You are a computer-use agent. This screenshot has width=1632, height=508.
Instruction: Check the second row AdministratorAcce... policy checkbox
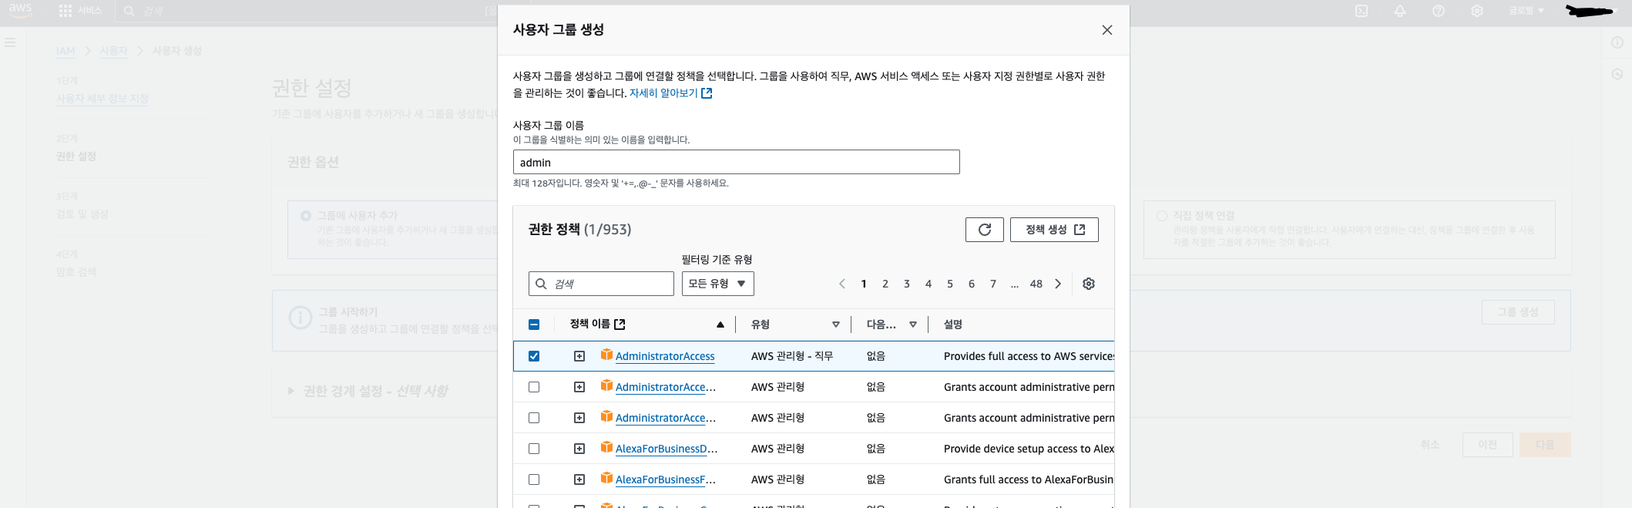click(x=534, y=387)
